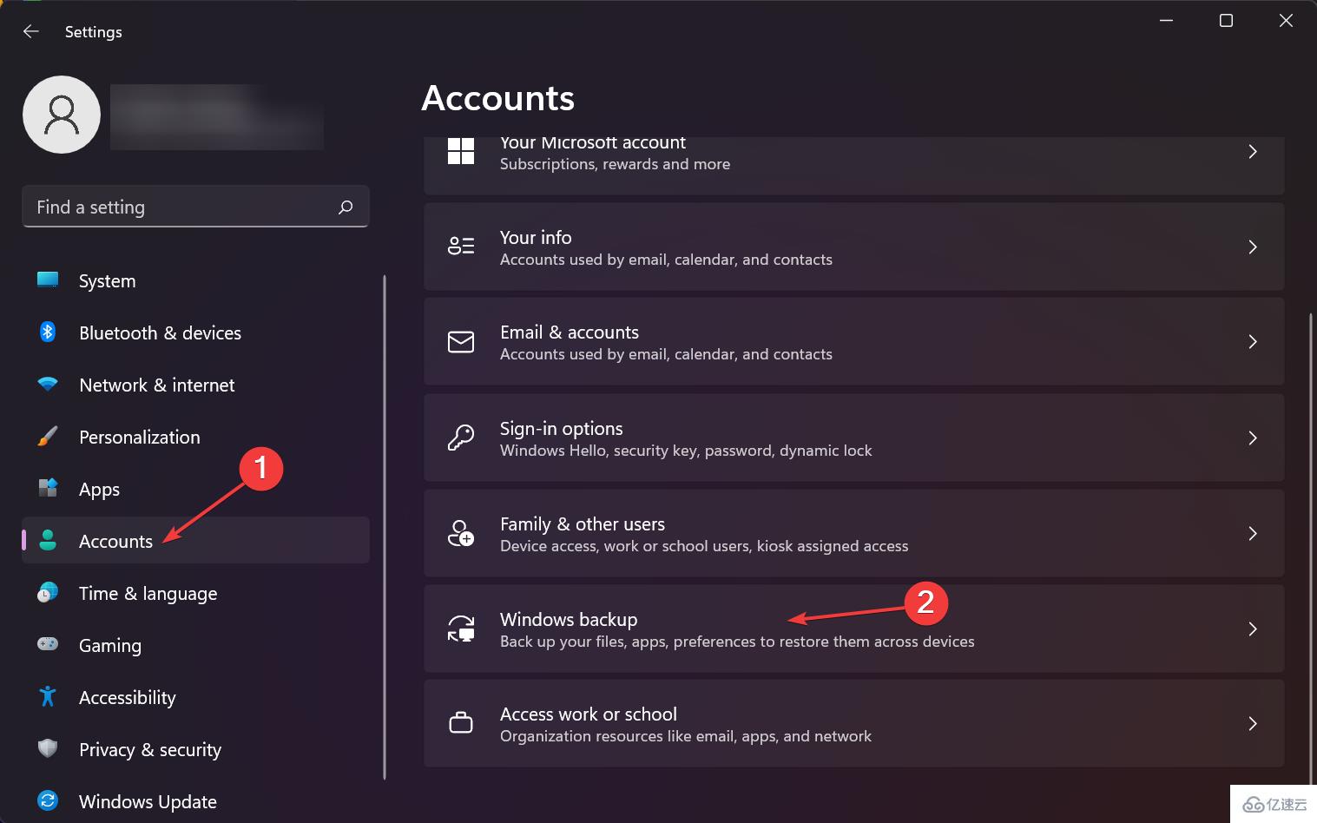Click the briefcase work or school icon
This screenshot has width=1317, height=823.
461,723
